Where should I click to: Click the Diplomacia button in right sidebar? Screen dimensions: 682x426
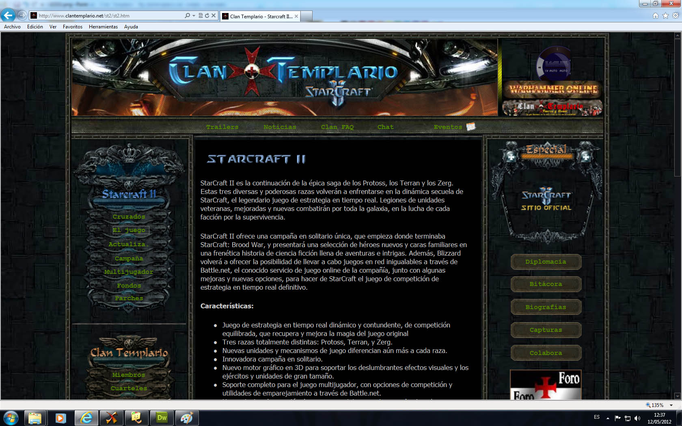[546, 262]
